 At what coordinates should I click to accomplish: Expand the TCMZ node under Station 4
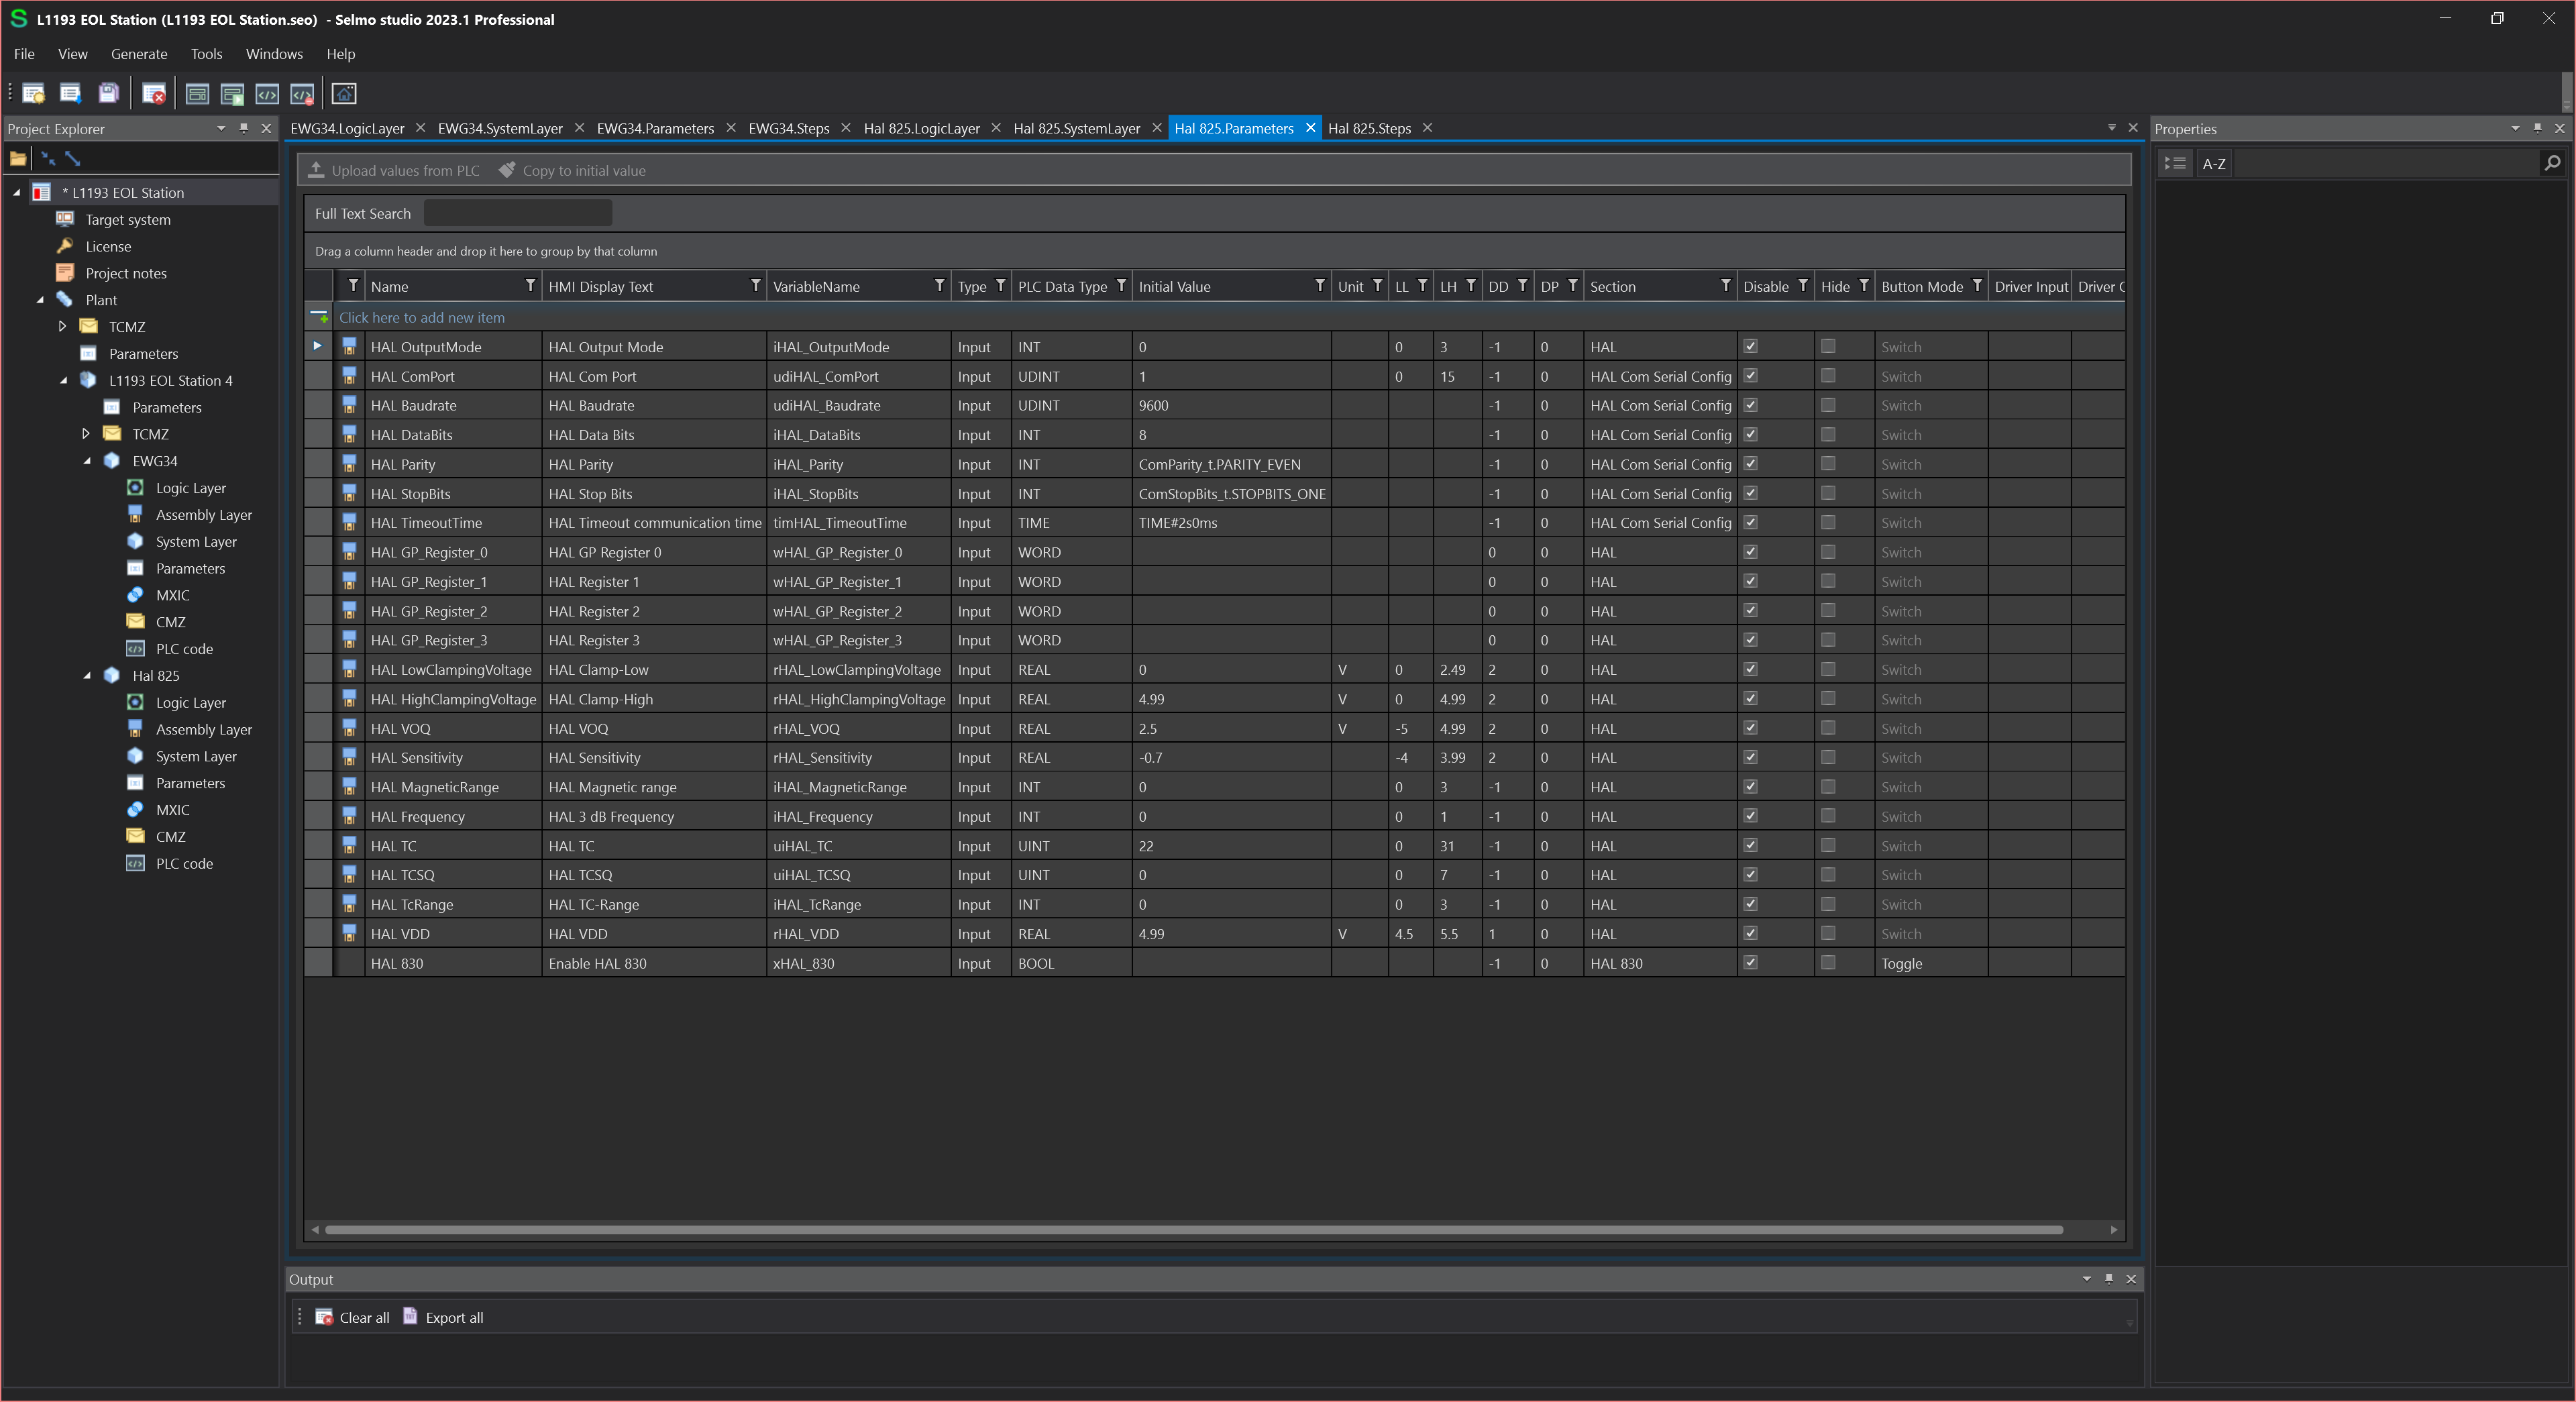(x=86, y=433)
